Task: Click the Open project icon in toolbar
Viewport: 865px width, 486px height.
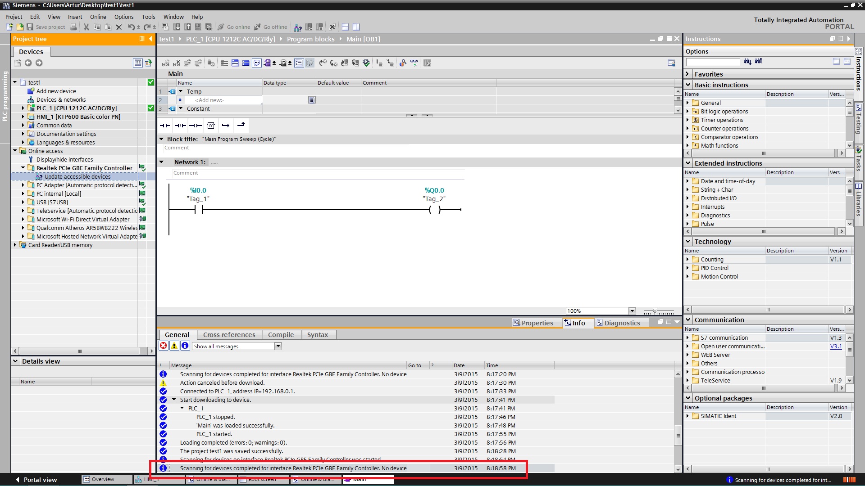Action: 20,27
